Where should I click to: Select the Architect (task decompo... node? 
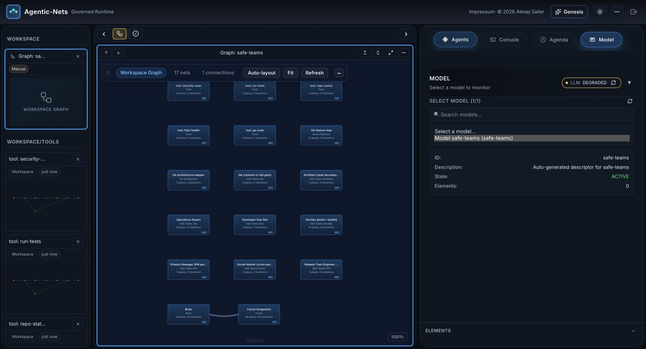(x=321, y=180)
